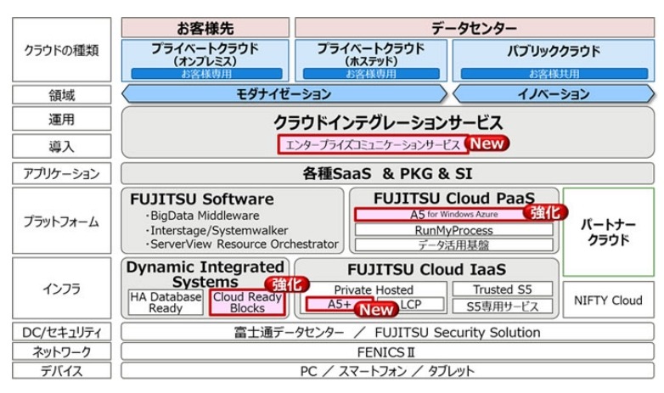Click the RunMyProcess box
The width and height of the screenshot is (664, 393).
coord(454,230)
